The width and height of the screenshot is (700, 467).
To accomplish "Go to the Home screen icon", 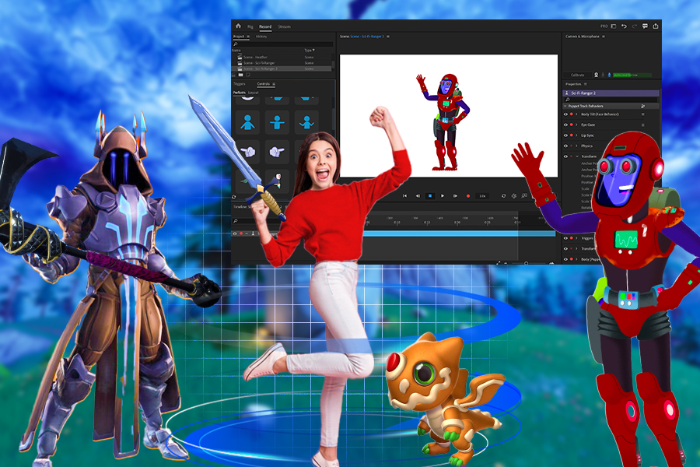I will tap(238, 26).
